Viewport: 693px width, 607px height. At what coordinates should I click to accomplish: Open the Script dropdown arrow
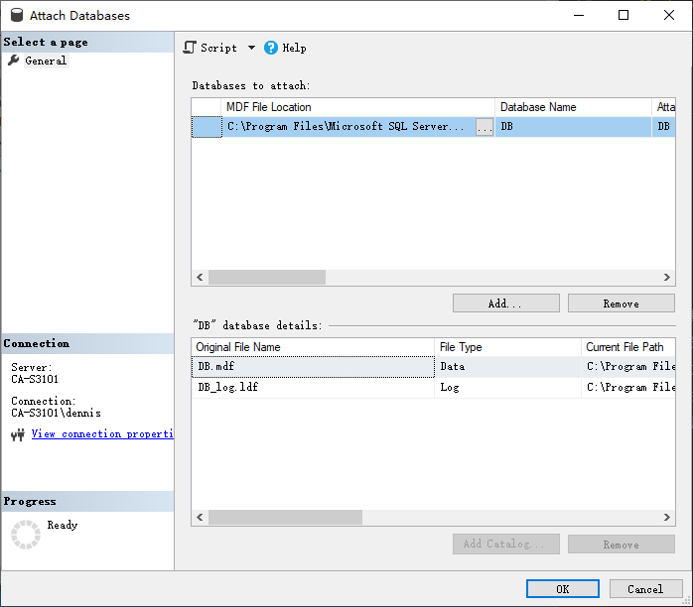point(251,48)
